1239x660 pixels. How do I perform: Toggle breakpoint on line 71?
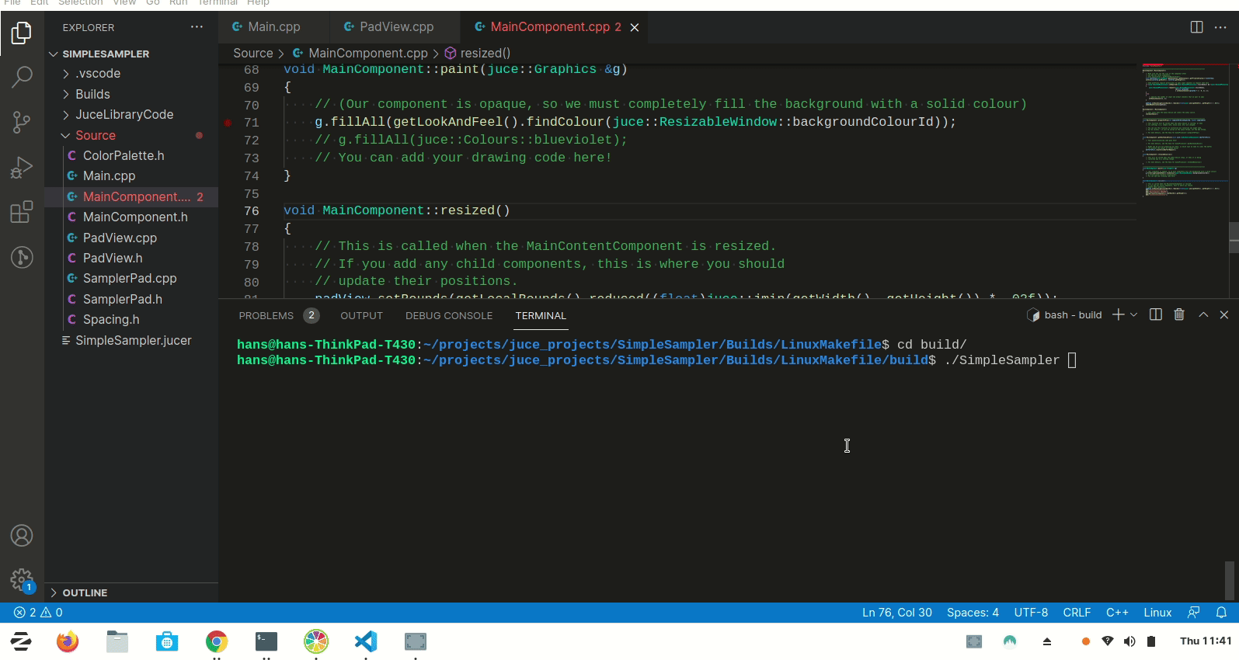click(x=228, y=123)
